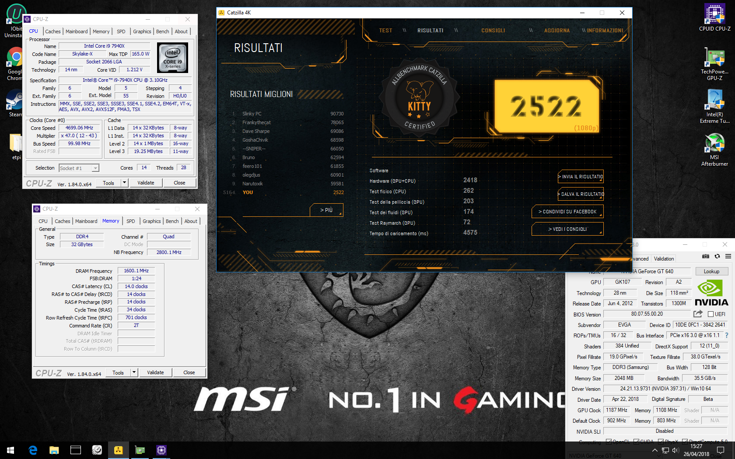Viewport: 735px width, 459px height.
Task: Click CONDIVIDI SU FACEBOOK button
Action: point(568,212)
